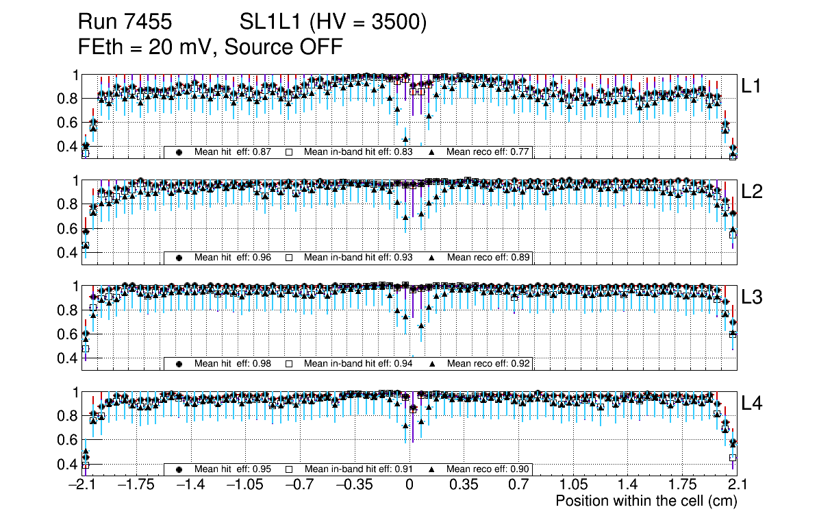Click the black triangle marker in L4 legend
The image size is (819, 529).
point(432,469)
